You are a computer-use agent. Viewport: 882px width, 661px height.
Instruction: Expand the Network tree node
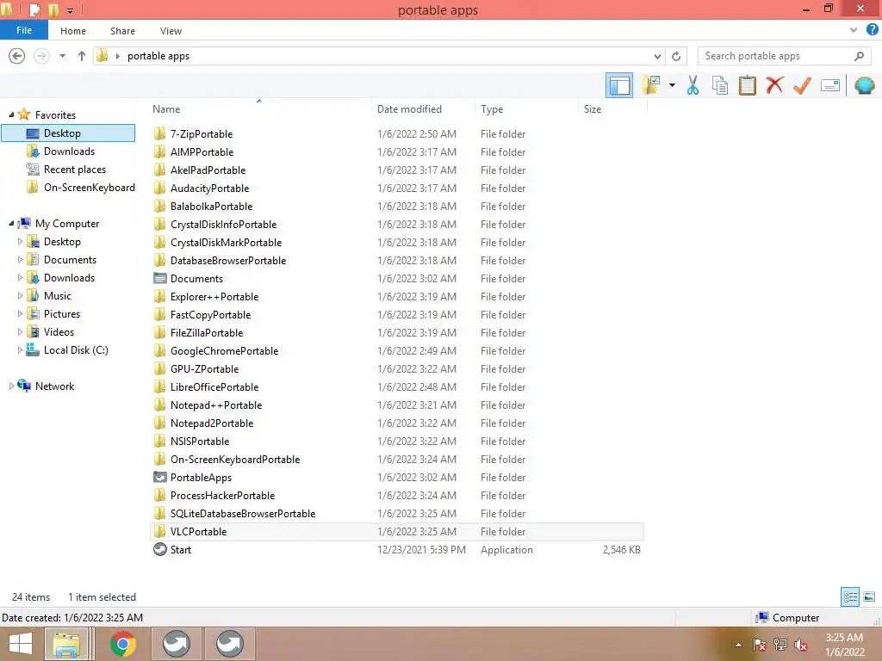(11, 386)
